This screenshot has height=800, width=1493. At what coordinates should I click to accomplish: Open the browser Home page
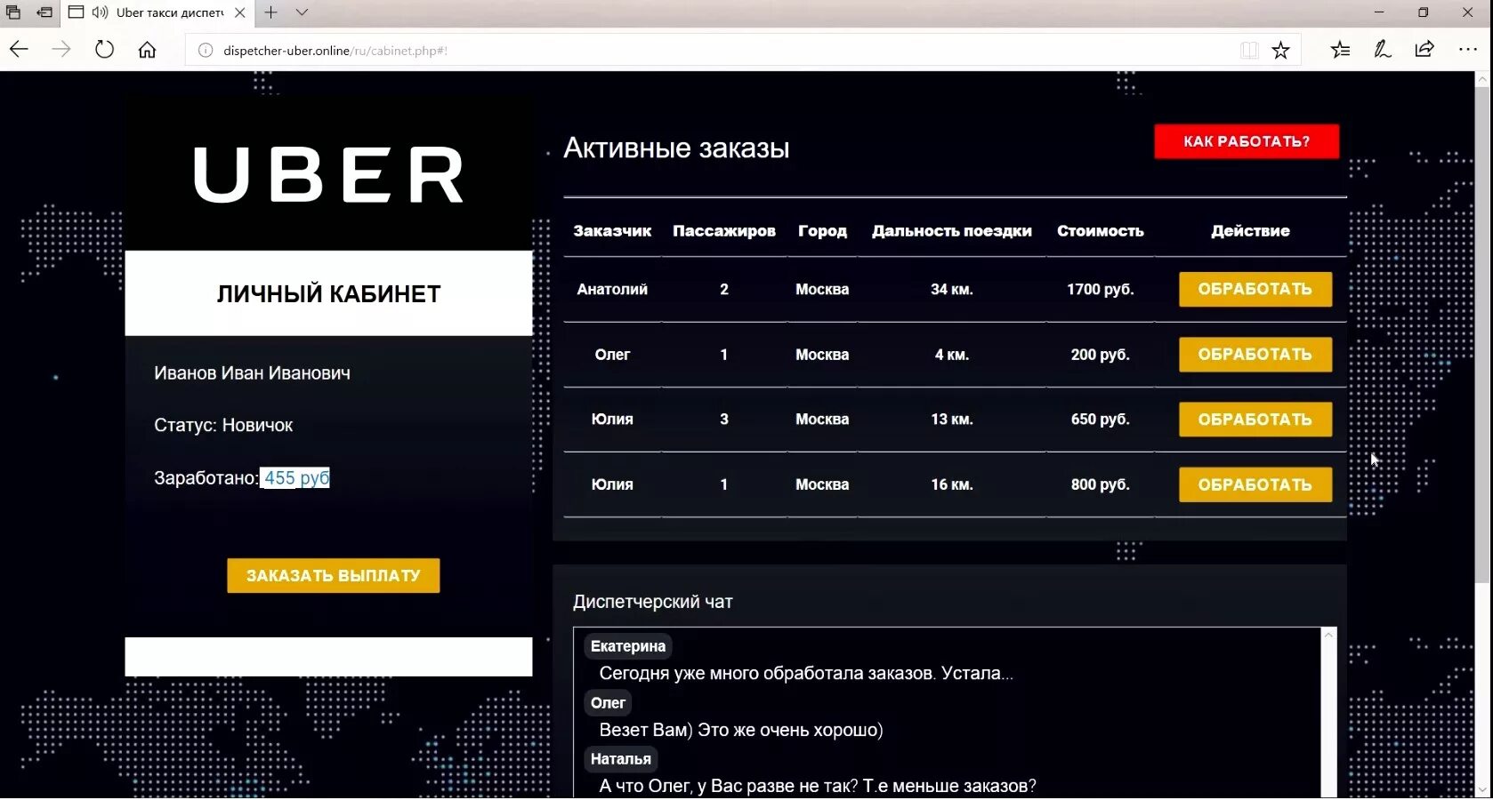[x=148, y=50]
